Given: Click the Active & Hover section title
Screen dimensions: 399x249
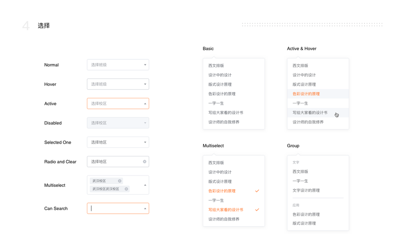Looking at the screenshot, I should (x=302, y=49).
